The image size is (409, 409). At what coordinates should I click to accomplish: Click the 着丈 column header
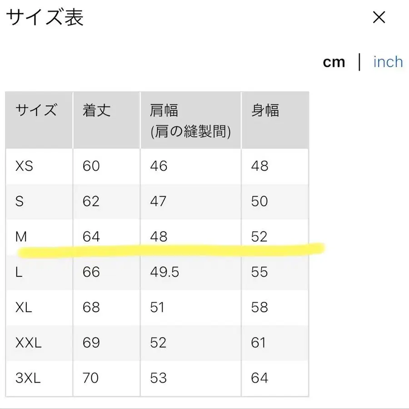(x=96, y=110)
